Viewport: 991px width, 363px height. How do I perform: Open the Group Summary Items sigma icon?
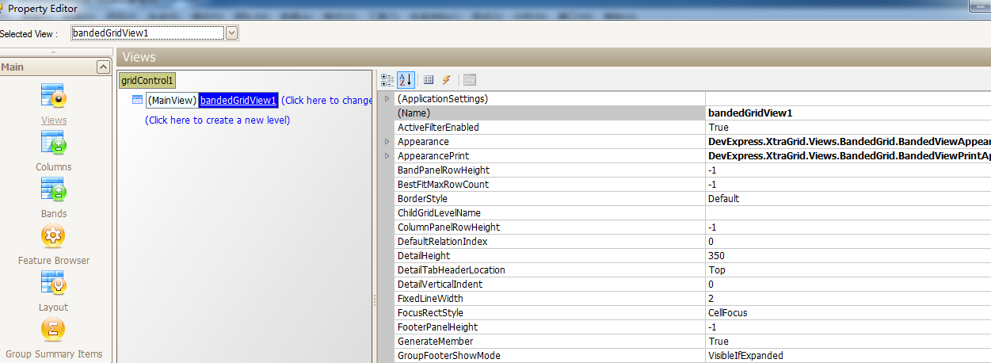pos(53,329)
